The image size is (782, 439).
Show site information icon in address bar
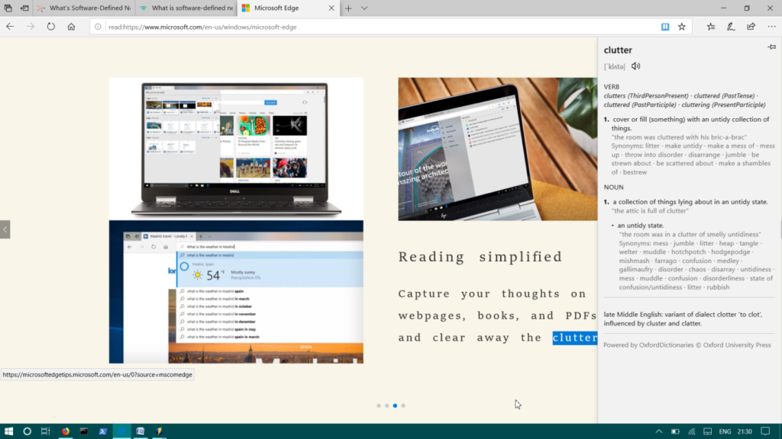[x=99, y=27]
